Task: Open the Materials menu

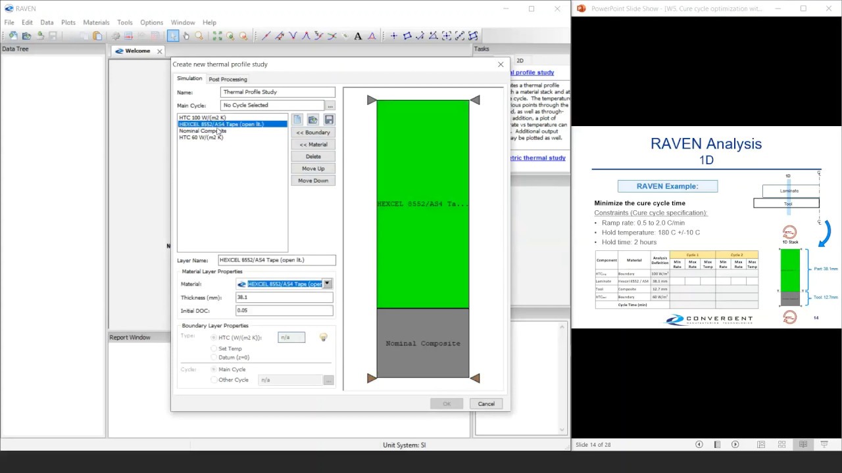Action: coord(96,22)
